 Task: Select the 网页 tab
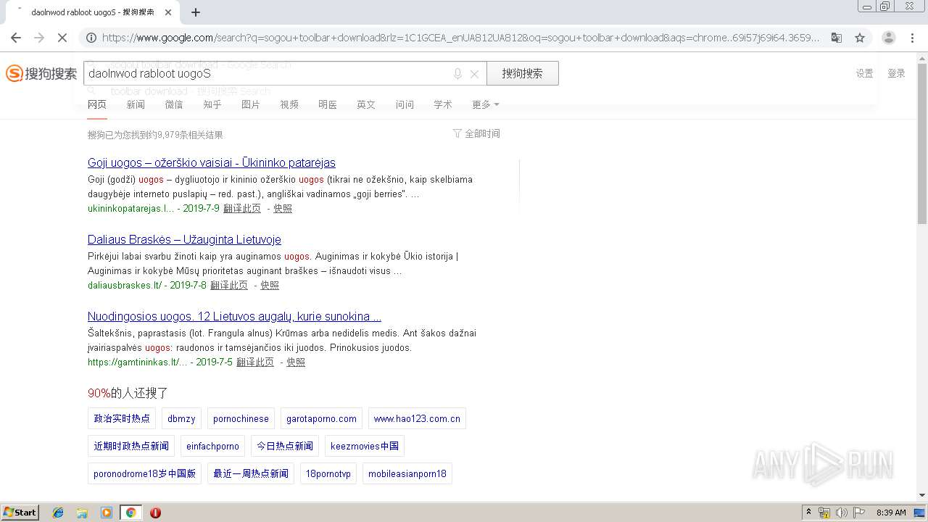point(97,104)
